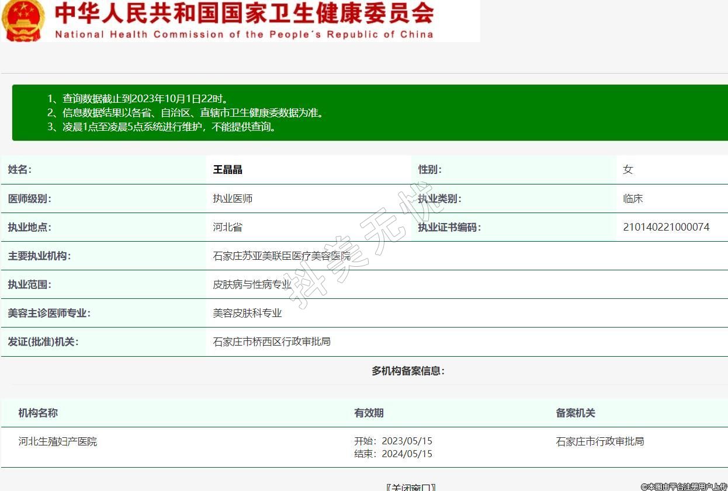Click the 美容皮肤科专业 specialty value
Viewport: 728px width, 491px height.
pyautogui.click(x=247, y=314)
